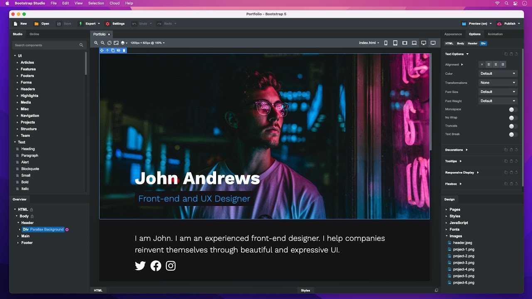Select the tablet portrait preview size
The height and width of the screenshot is (299, 532).
click(x=395, y=43)
